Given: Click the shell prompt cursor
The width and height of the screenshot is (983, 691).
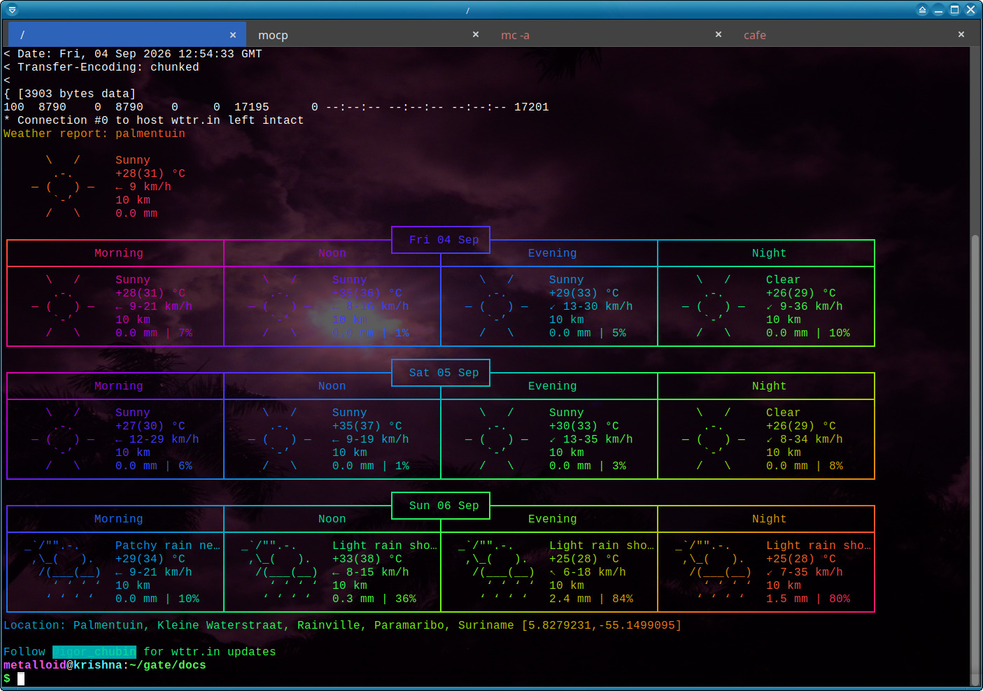Looking at the screenshot, I should point(21,678).
